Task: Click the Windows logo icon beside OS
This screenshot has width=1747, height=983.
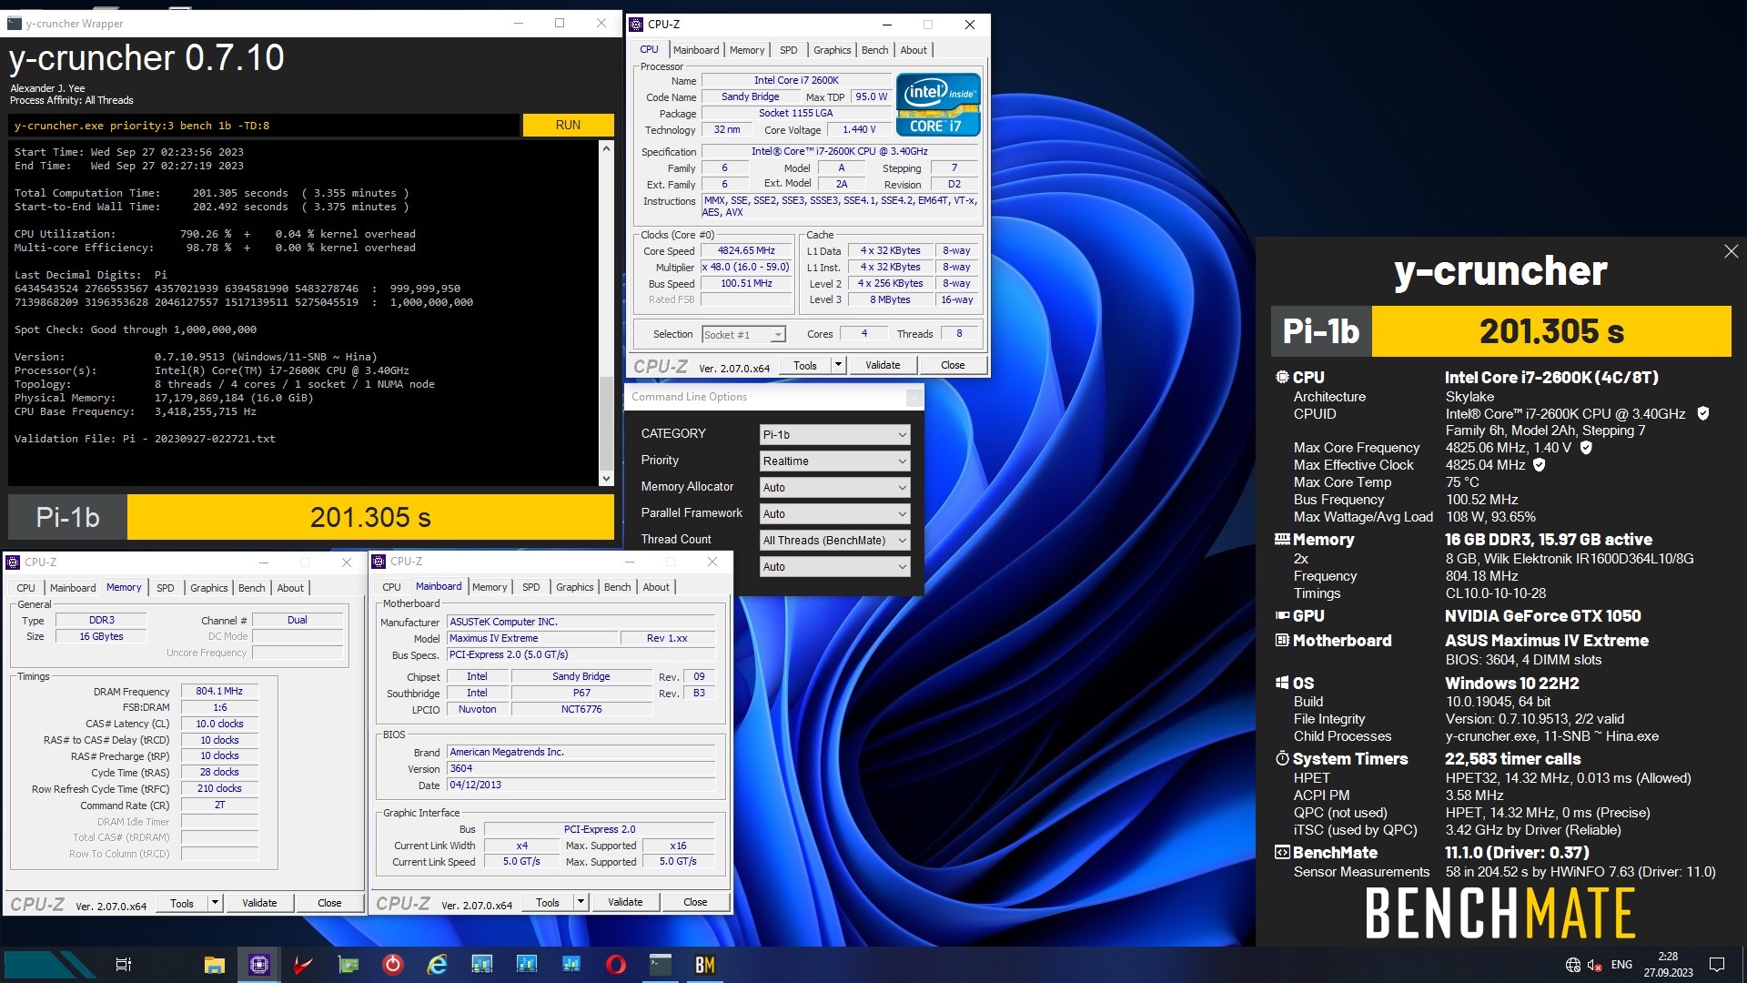Action: [x=1282, y=683]
